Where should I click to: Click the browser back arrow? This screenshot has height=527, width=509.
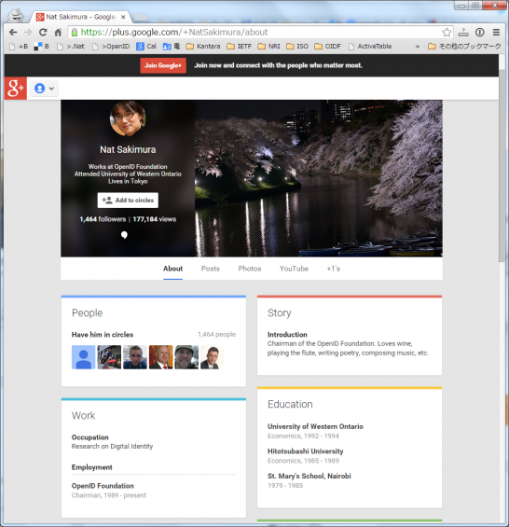click(x=13, y=33)
